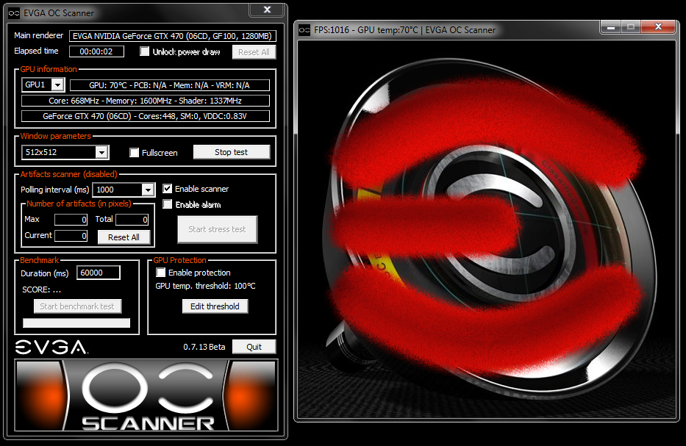Click the Stop test button
Image resolution: width=686 pixels, height=446 pixels.
(232, 152)
